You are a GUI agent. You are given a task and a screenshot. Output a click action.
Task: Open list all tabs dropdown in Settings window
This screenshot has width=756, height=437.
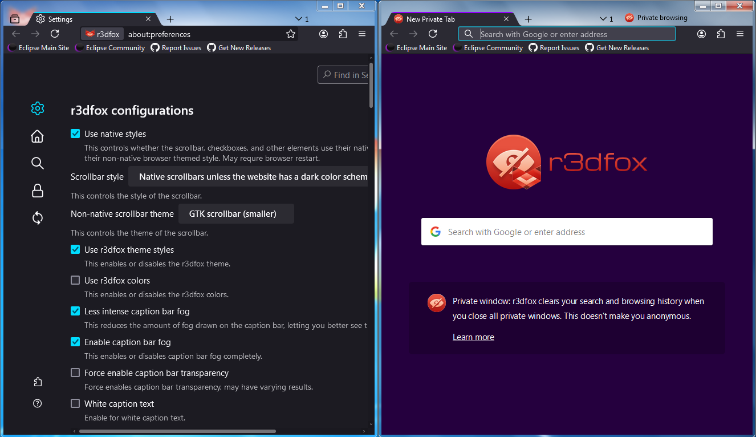pos(303,19)
